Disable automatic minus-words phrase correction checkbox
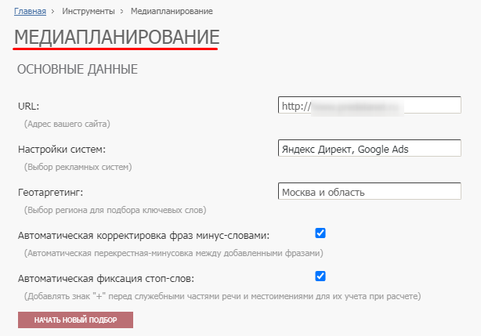481x336 pixels. [x=320, y=233]
